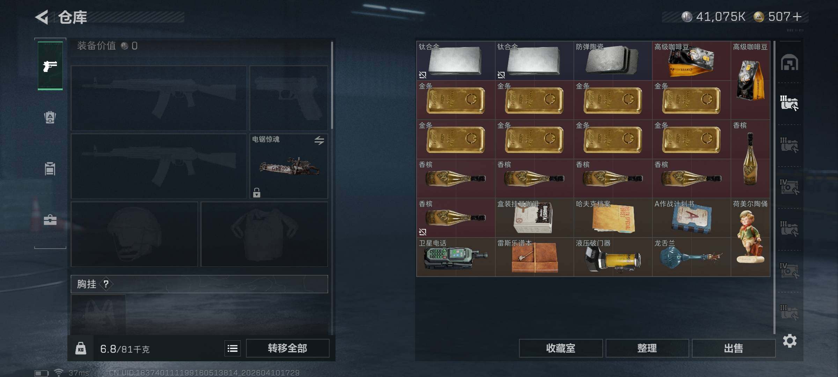Viewport: 838px width, 377px height.
Task: Open the stash settings gear icon
Action: pyautogui.click(x=790, y=341)
